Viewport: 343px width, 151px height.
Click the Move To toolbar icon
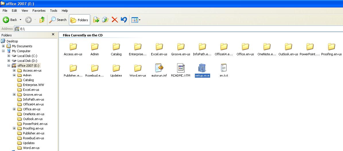pos(96,20)
